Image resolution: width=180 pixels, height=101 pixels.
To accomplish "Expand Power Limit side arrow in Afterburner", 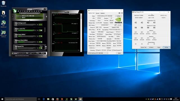I will click(x=45, y=30).
